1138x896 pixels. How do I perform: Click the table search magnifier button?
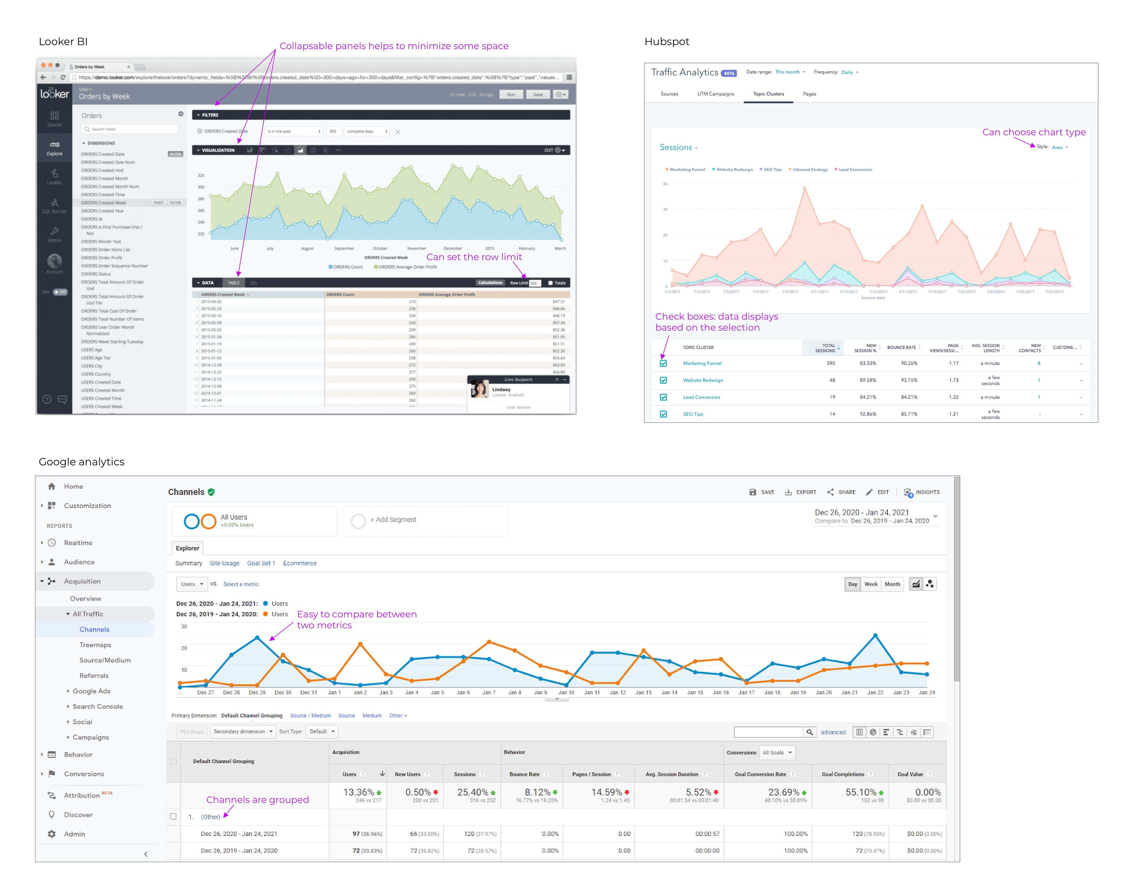(810, 732)
